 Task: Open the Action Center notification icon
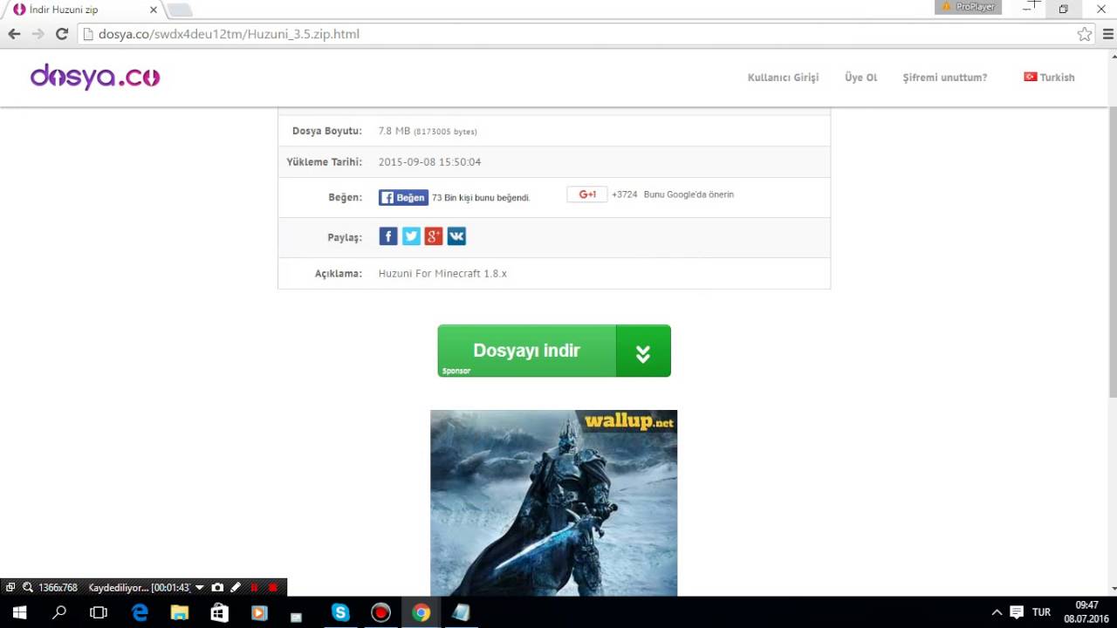click(1016, 613)
